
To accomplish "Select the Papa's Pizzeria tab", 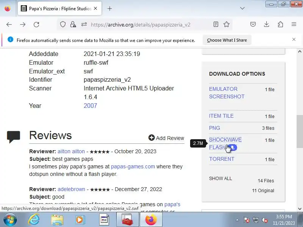I will pyautogui.click(x=60, y=8).
